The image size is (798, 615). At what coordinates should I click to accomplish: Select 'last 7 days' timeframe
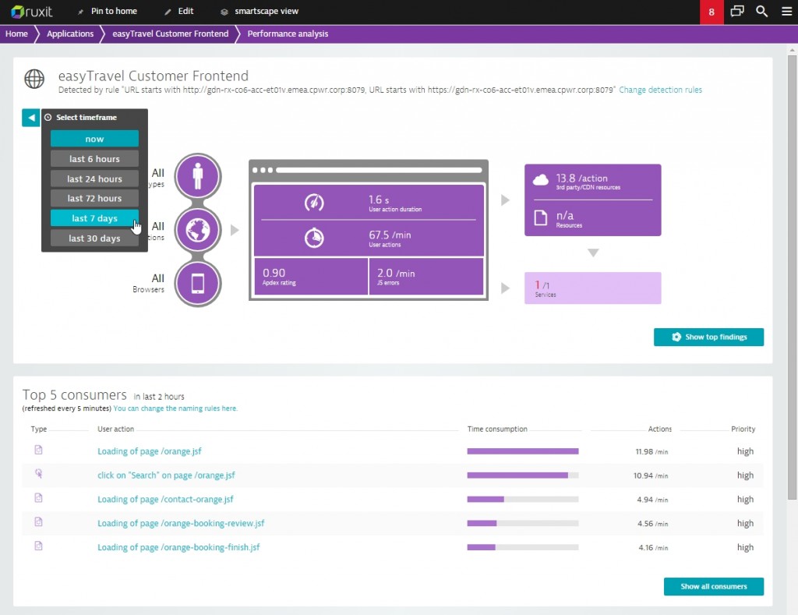click(x=94, y=218)
